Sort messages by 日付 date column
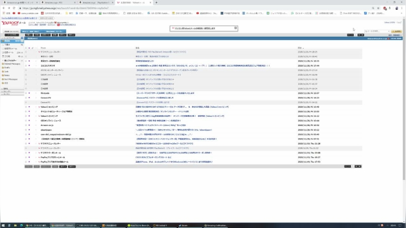Image resolution: width=406 pixels, height=228 pixels. [x=300, y=48]
